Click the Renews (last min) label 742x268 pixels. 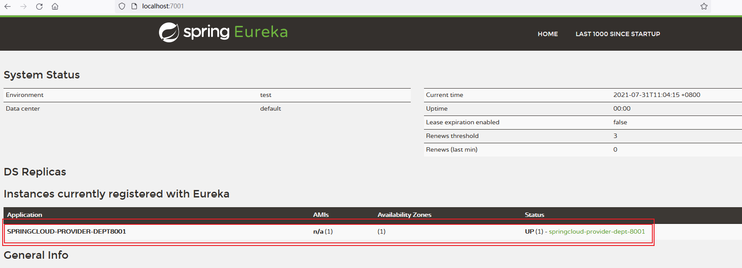pyautogui.click(x=452, y=149)
